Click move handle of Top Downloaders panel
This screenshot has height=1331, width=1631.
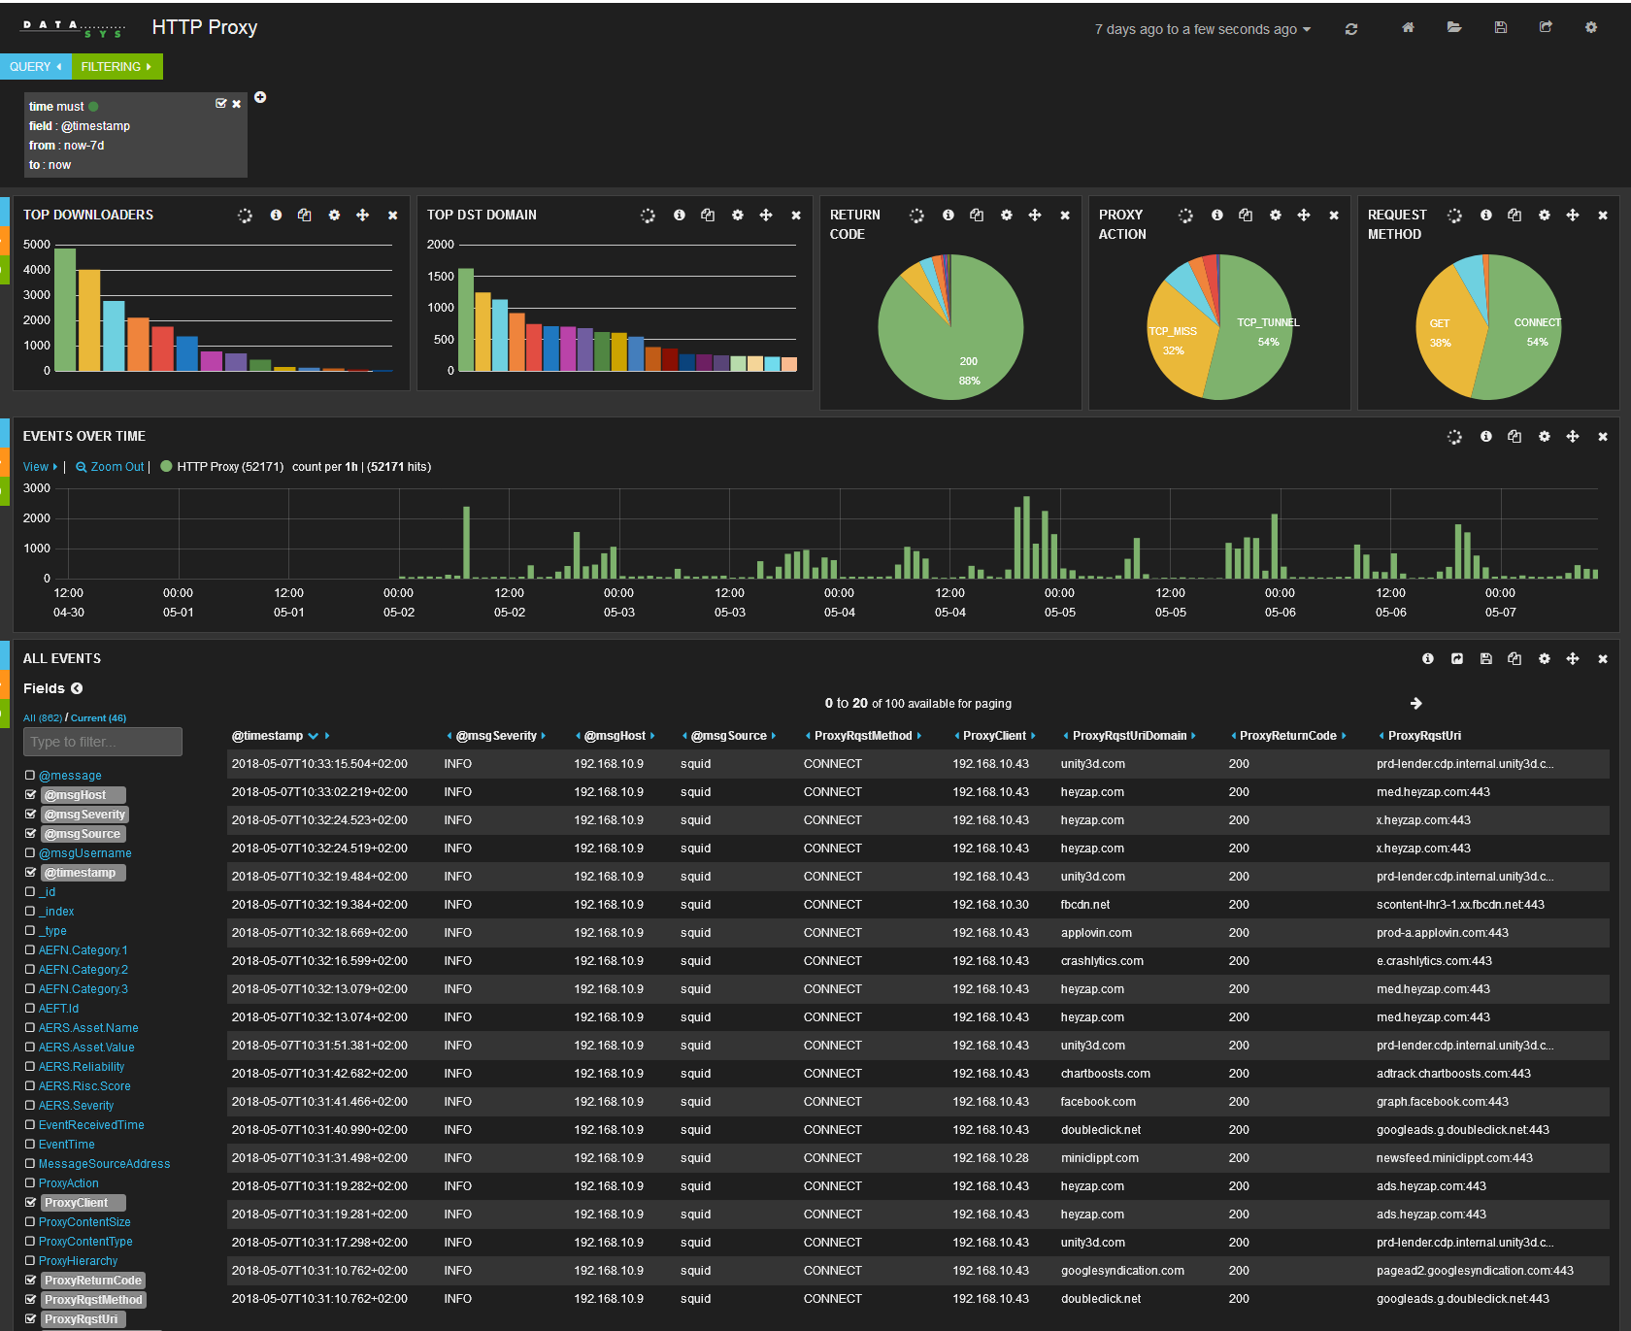pyautogui.click(x=363, y=215)
